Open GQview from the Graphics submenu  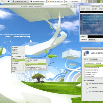click(x=36, y=65)
